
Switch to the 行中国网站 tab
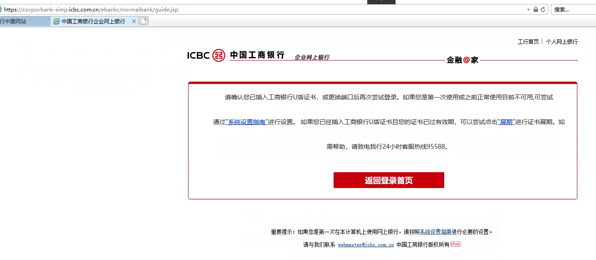pyautogui.click(x=25, y=21)
